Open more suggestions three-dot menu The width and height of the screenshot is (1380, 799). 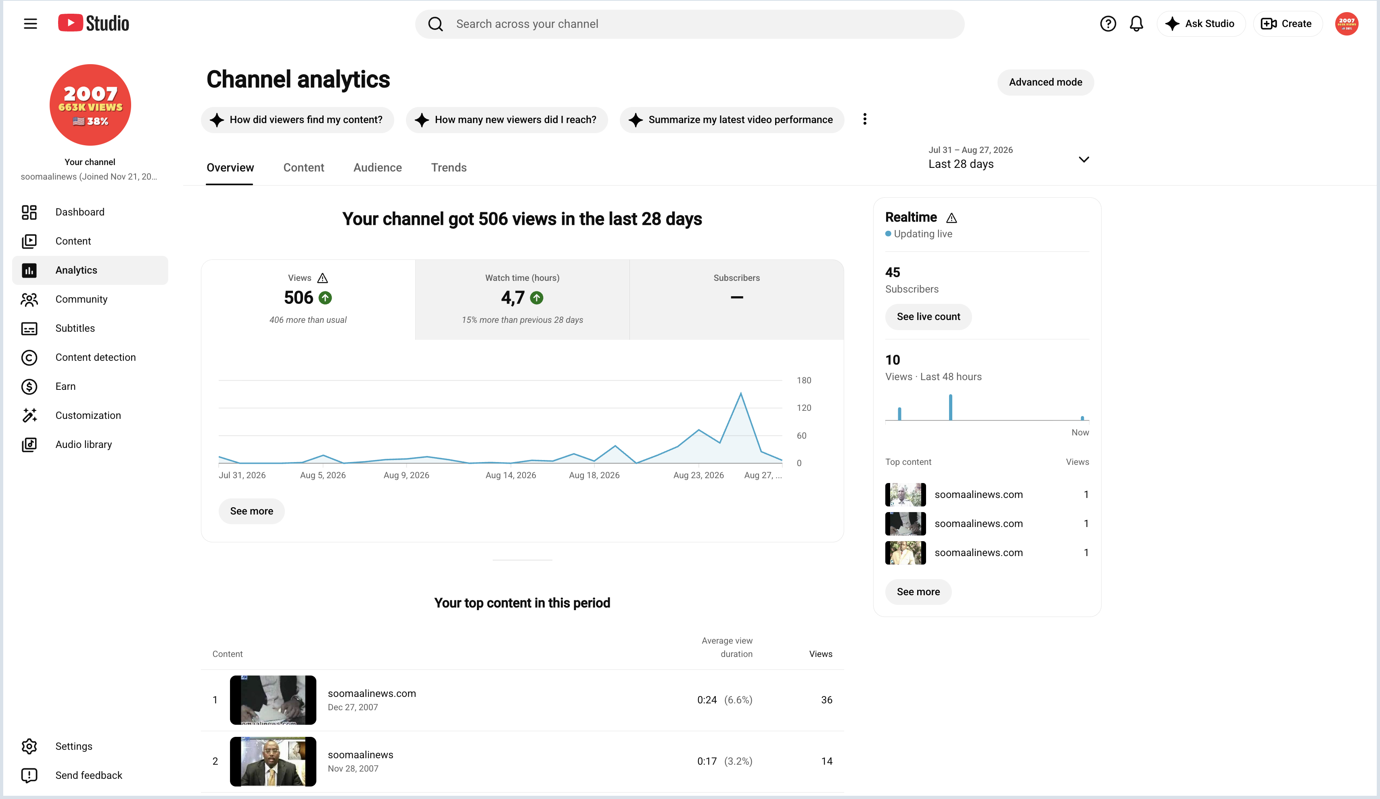865,119
